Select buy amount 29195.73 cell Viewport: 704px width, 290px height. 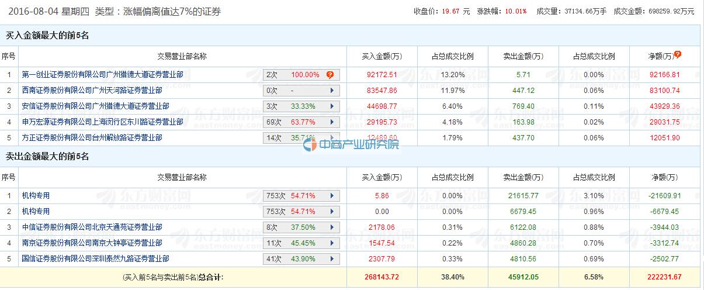coord(382,122)
